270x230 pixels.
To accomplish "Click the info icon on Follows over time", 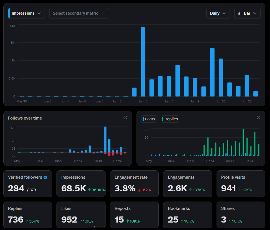I will 125,118.
